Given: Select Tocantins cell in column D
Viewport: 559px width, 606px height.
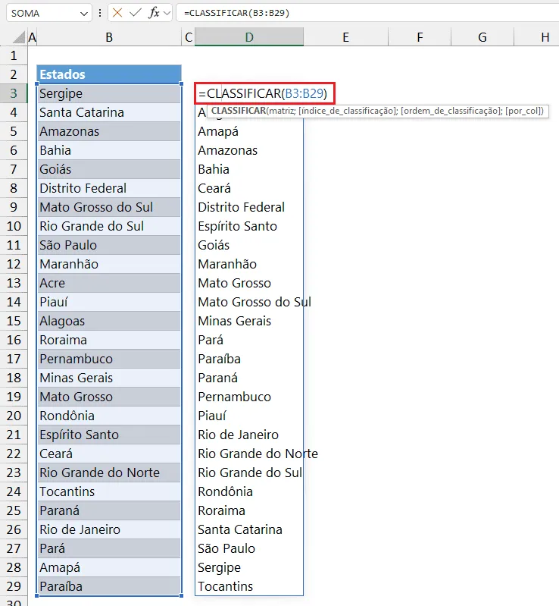Looking at the screenshot, I should 249,586.
